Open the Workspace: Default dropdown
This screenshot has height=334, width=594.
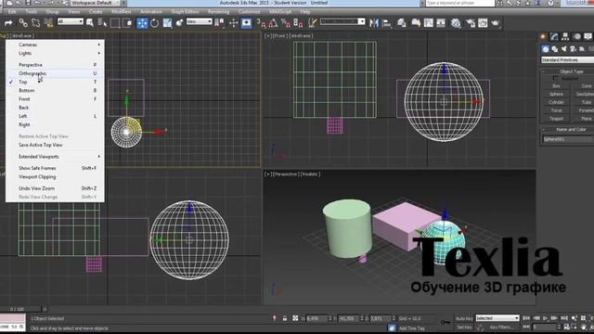tap(95, 3)
